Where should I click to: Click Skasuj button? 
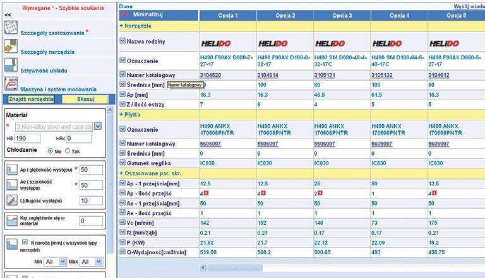point(85,99)
